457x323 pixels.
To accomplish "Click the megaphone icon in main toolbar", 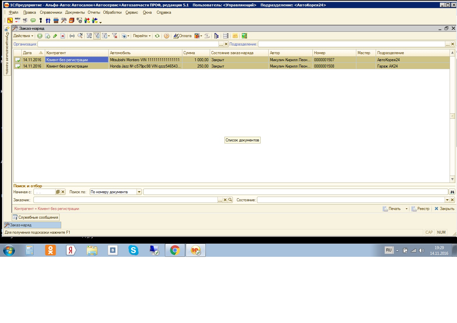I will (25, 20).
